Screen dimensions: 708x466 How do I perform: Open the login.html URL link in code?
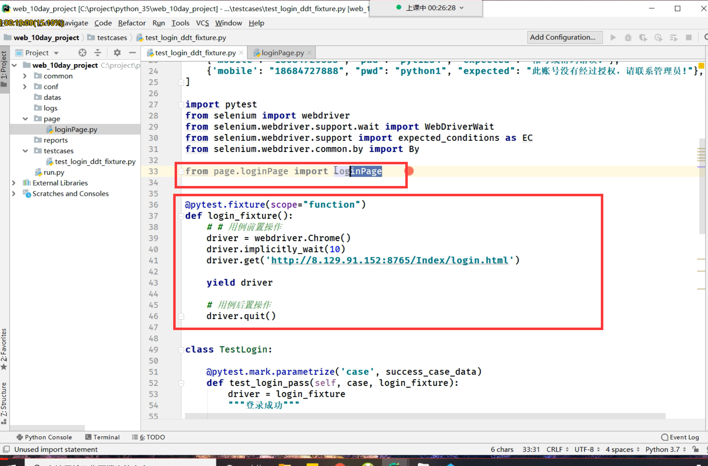389,261
